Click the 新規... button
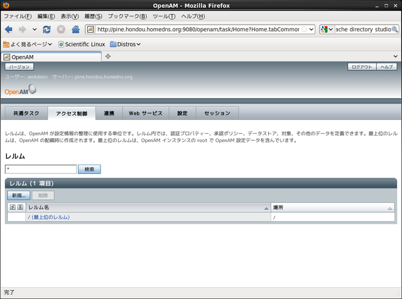The width and height of the screenshot is (402, 299). click(18, 196)
